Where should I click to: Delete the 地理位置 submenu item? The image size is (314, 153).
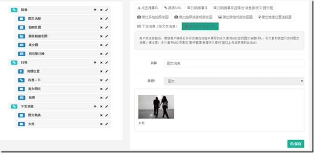(101, 71)
